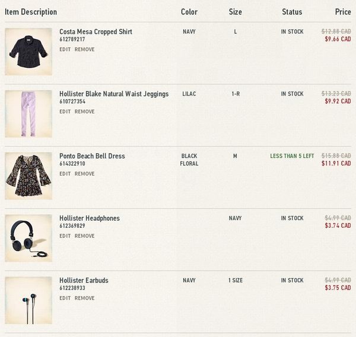The height and width of the screenshot is (337, 356).
Task: Open the Costa Mesa Cropped Shirt title
Action: click(x=96, y=32)
